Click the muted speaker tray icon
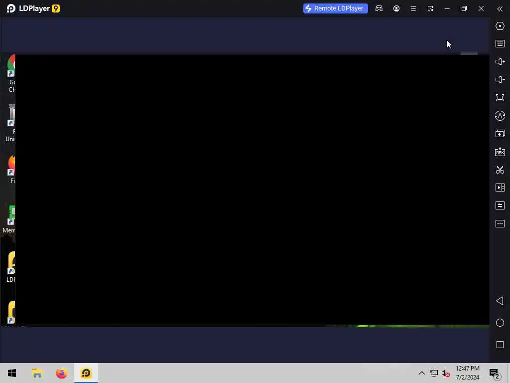 pyautogui.click(x=446, y=374)
